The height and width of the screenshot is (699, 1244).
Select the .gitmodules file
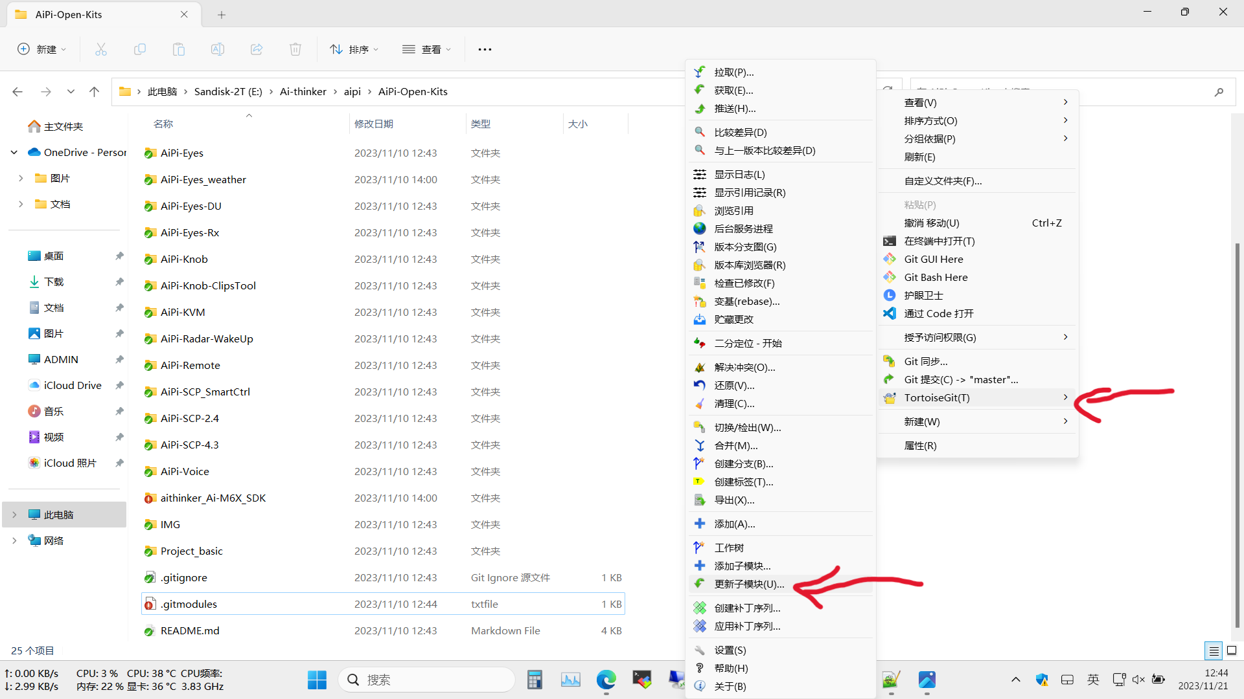click(383, 604)
